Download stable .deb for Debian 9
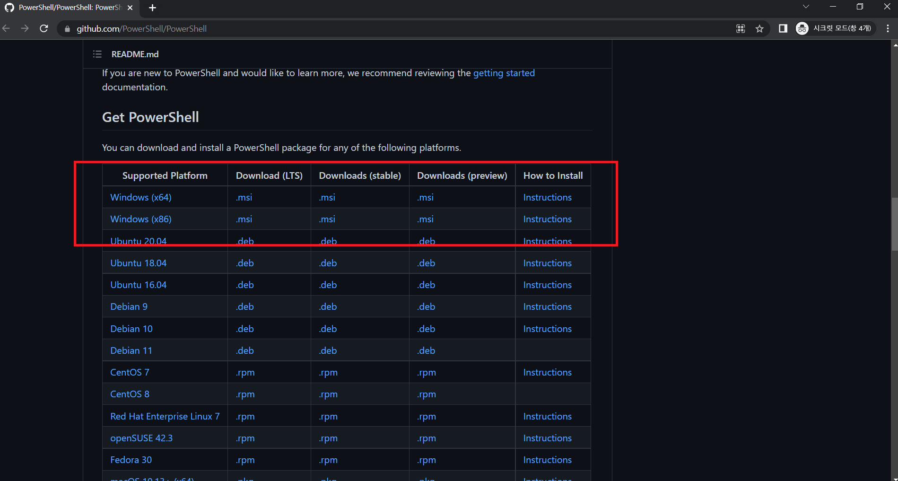This screenshot has width=898, height=481. pos(328,306)
